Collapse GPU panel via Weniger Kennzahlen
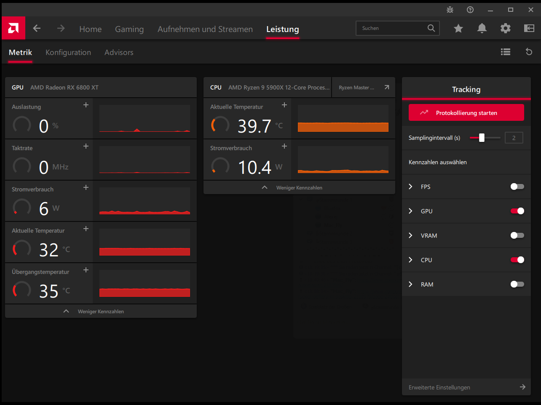Viewport: 541px width, 405px height. tap(101, 311)
